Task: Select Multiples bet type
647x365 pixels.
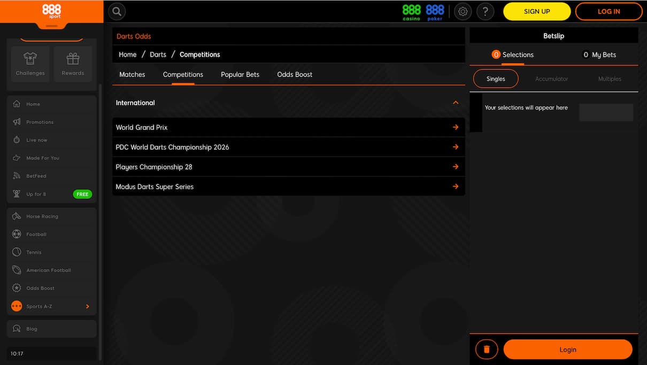Action: pyautogui.click(x=610, y=79)
